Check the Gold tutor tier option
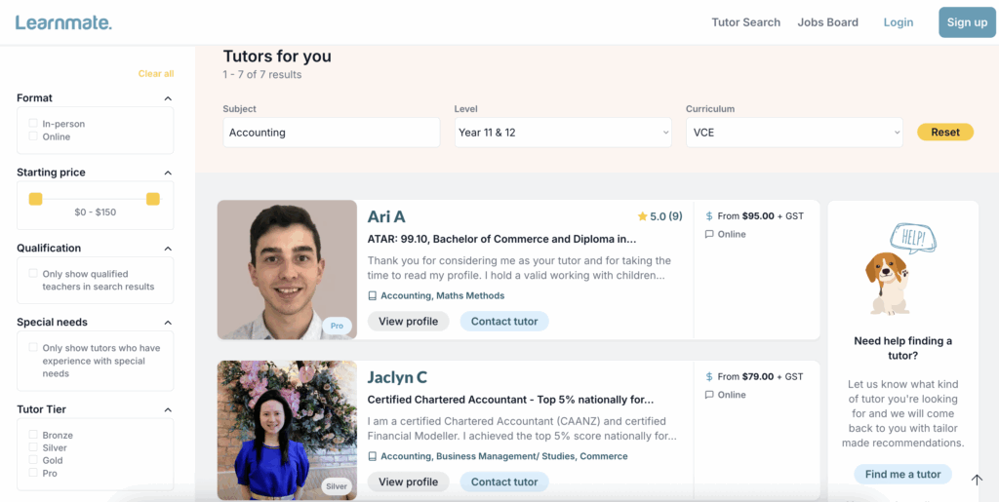This screenshot has height=502, width=999. tap(33, 460)
